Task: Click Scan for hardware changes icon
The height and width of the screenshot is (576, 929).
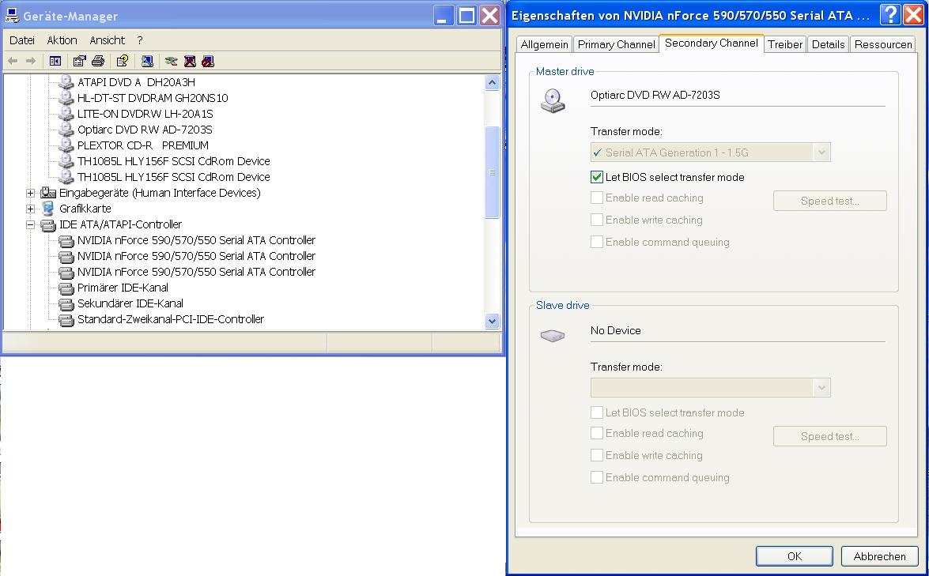Action: [147, 61]
